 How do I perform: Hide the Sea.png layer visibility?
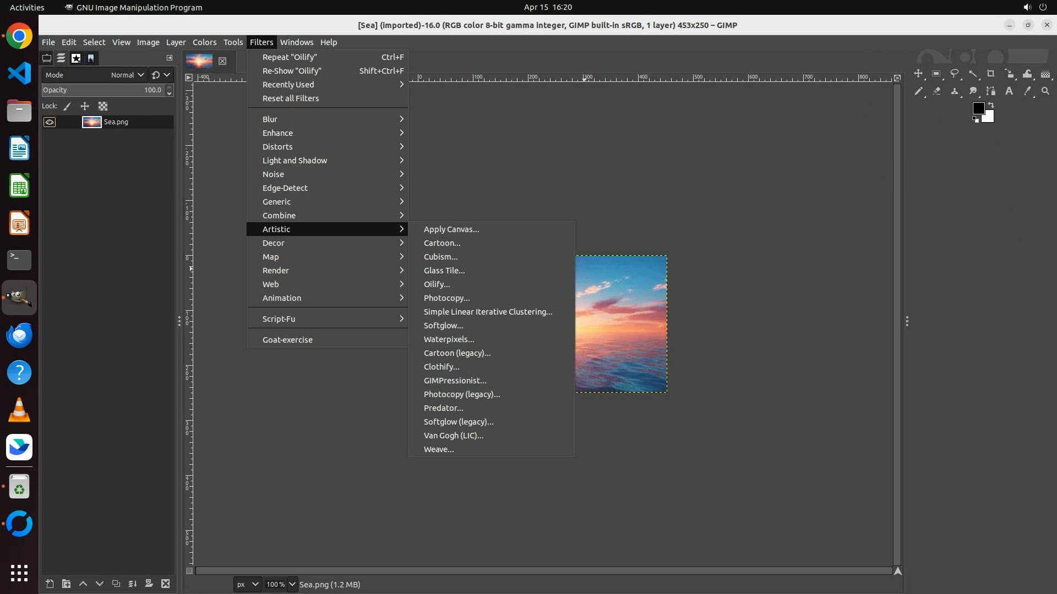pyautogui.click(x=50, y=122)
